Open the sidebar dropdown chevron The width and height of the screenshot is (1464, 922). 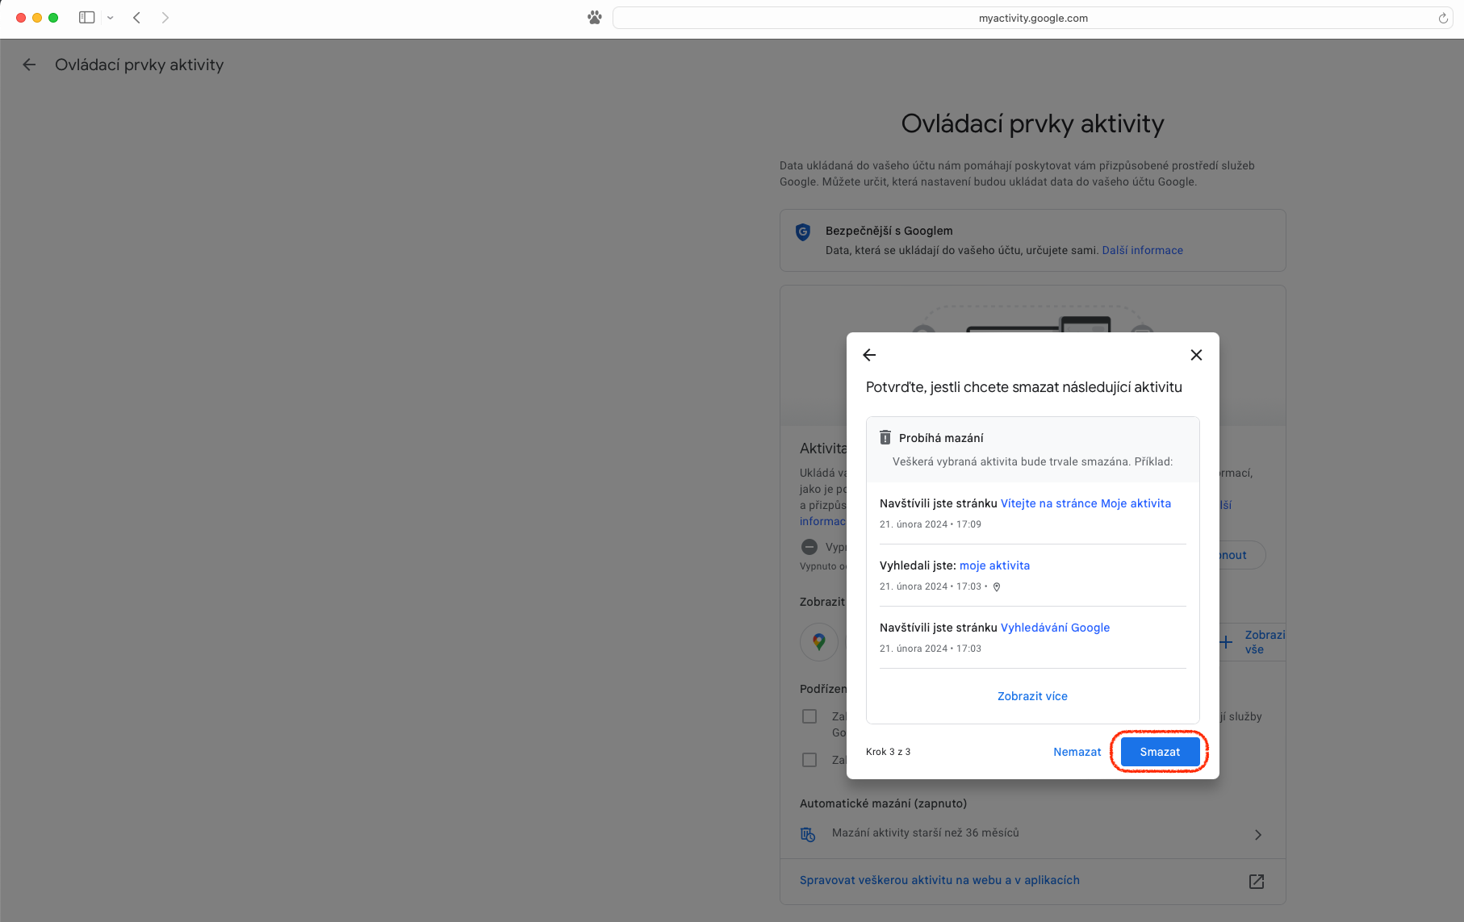[111, 18]
